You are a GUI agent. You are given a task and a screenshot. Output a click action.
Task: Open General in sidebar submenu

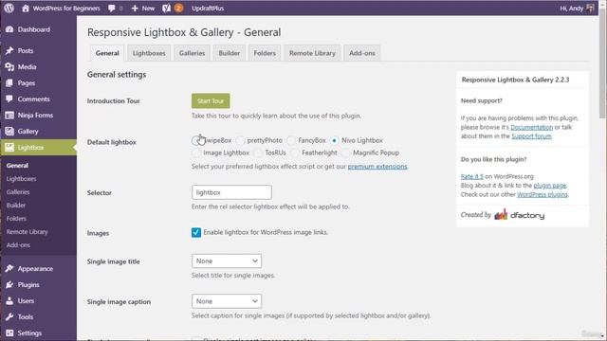click(17, 165)
